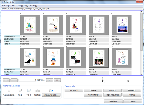
Task: Insert a Tab 1 sheet icon
Action: coord(20,91)
